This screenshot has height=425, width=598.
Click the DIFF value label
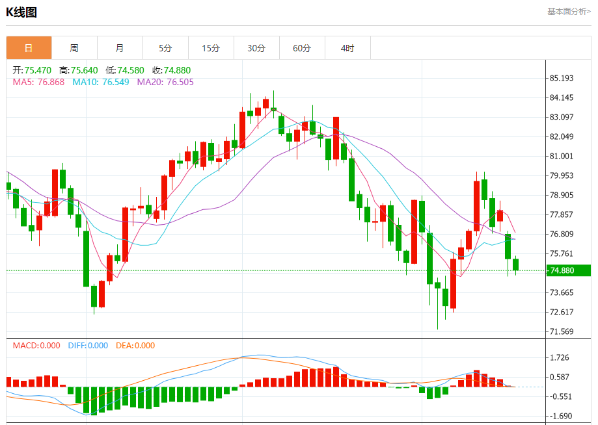(88, 346)
